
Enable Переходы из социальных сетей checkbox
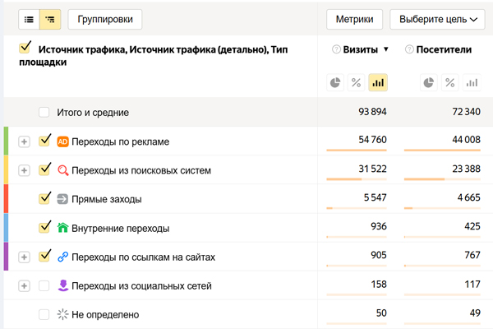[44, 285]
